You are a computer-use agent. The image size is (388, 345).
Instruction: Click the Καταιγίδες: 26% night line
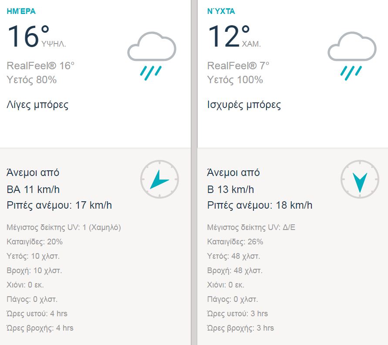pyautogui.click(x=235, y=242)
